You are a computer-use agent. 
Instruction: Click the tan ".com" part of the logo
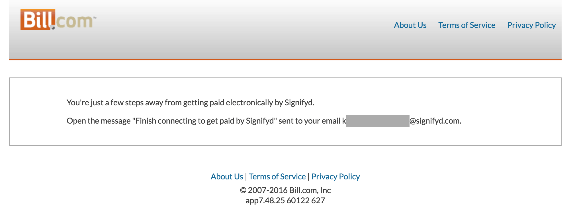[75, 22]
